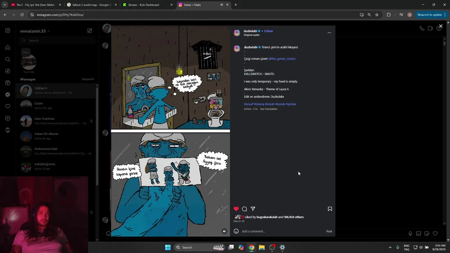Viewport: 450px width, 253px height.
Task: Open the Mohammed Adel conversation
Action: [x=56, y=151]
